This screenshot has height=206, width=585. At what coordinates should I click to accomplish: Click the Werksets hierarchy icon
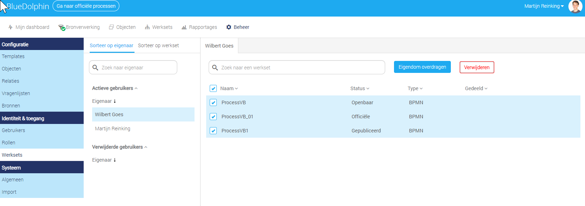coord(147,27)
